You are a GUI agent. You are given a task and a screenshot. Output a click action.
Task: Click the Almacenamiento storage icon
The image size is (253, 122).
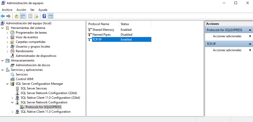(x=7, y=60)
